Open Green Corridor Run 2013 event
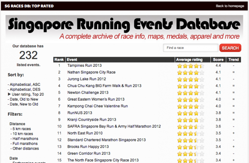The height and width of the screenshot is (163, 249). (89, 153)
